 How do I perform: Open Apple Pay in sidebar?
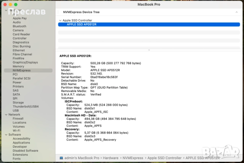(x=19, y=18)
